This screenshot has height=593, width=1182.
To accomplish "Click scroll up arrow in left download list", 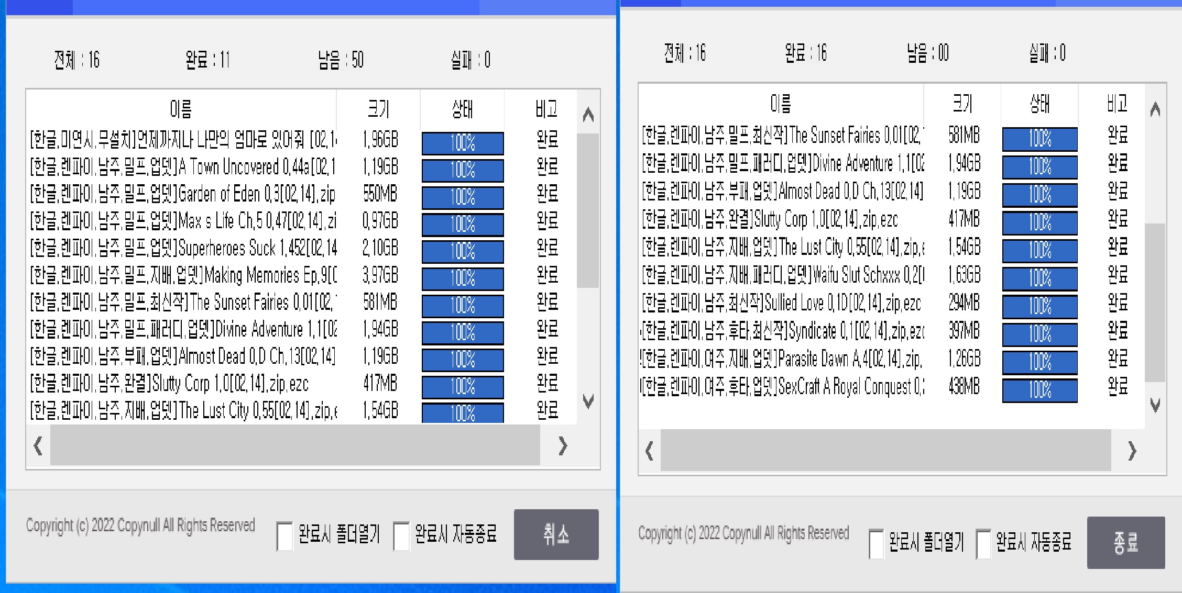I will click(x=588, y=115).
